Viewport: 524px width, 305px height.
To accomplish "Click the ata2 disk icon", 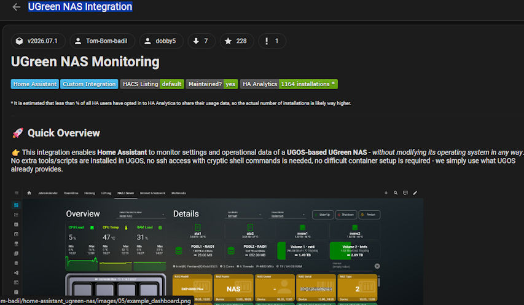I will (250, 228).
